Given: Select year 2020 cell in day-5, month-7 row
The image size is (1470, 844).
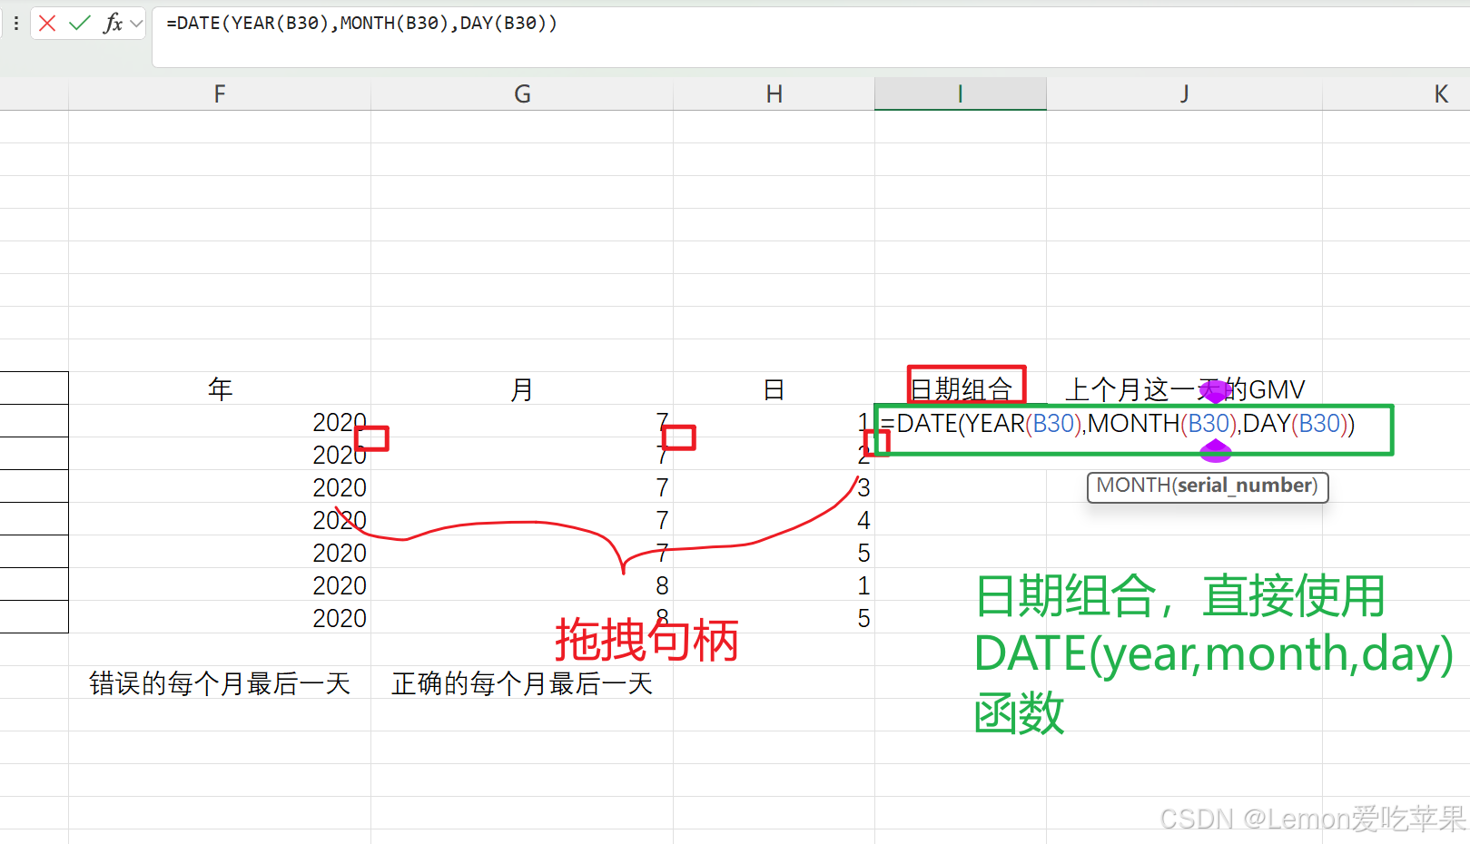Looking at the screenshot, I should pyautogui.click(x=220, y=552).
